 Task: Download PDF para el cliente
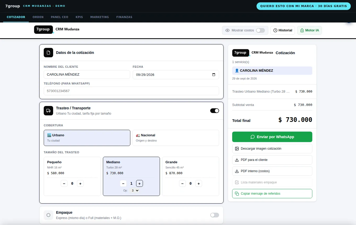coord(272,160)
